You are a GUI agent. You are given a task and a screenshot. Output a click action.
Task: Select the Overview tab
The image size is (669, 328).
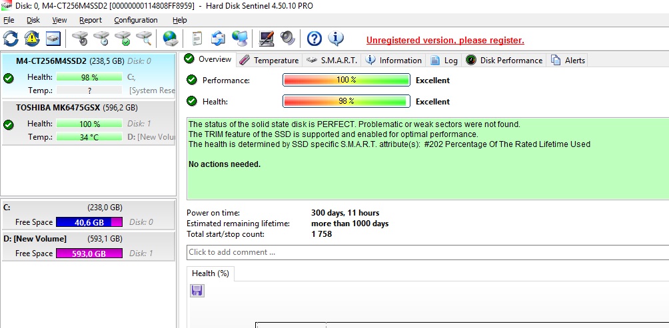(208, 59)
